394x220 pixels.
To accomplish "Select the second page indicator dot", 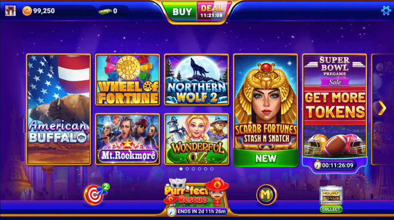I will (187, 169).
